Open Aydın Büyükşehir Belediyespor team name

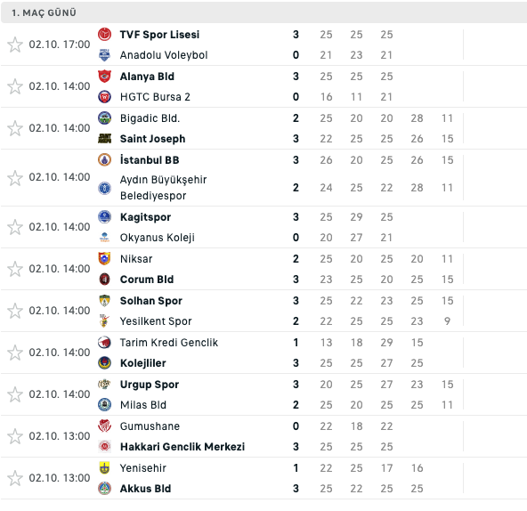[163, 188]
